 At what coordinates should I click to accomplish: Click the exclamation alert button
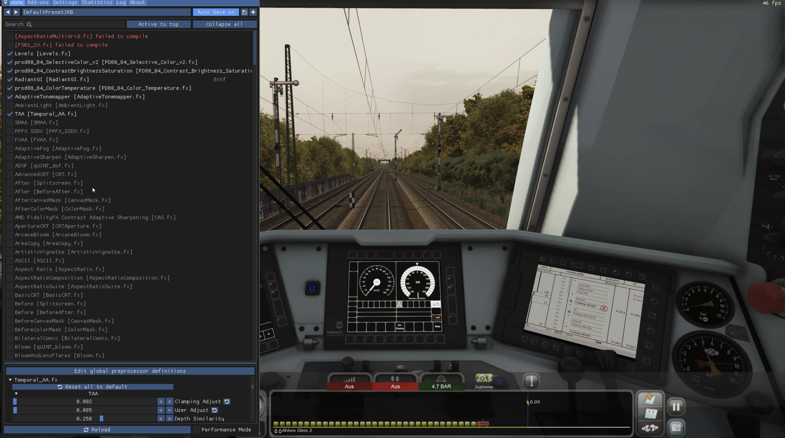point(531,381)
